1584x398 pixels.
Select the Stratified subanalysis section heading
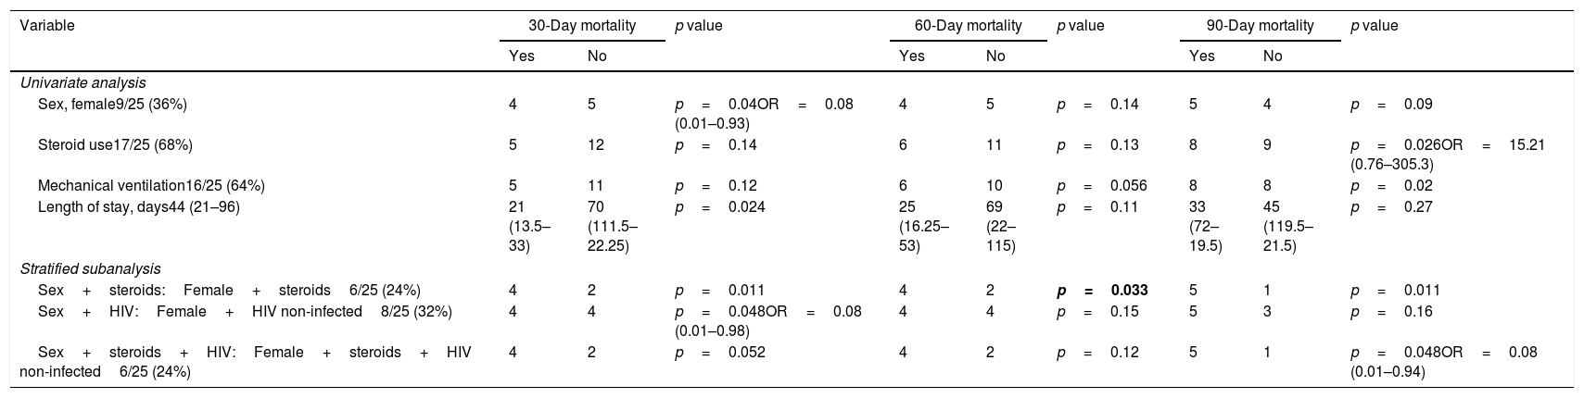point(91,270)
